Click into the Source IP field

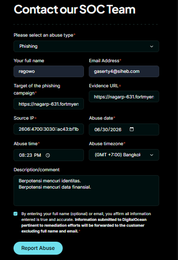pyautogui.click(x=49, y=129)
